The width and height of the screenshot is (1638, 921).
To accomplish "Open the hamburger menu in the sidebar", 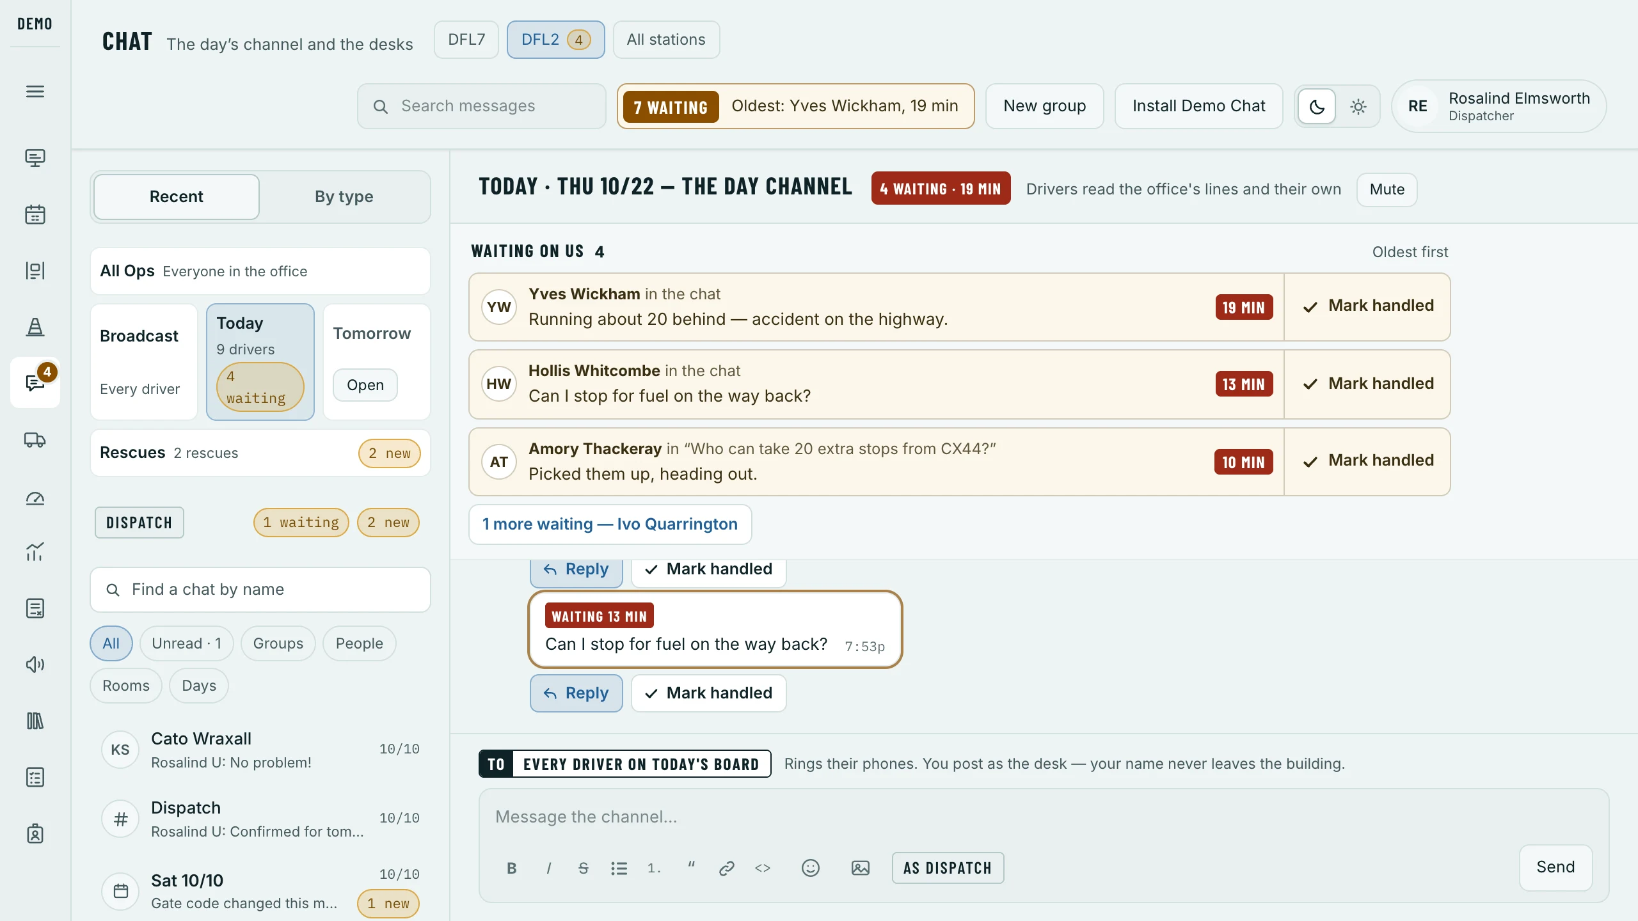I will [x=35, y=91].
